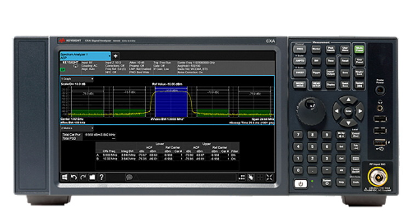Push the Recall key
The width and height of the screenshot is (411, 223).
(345, 61)
